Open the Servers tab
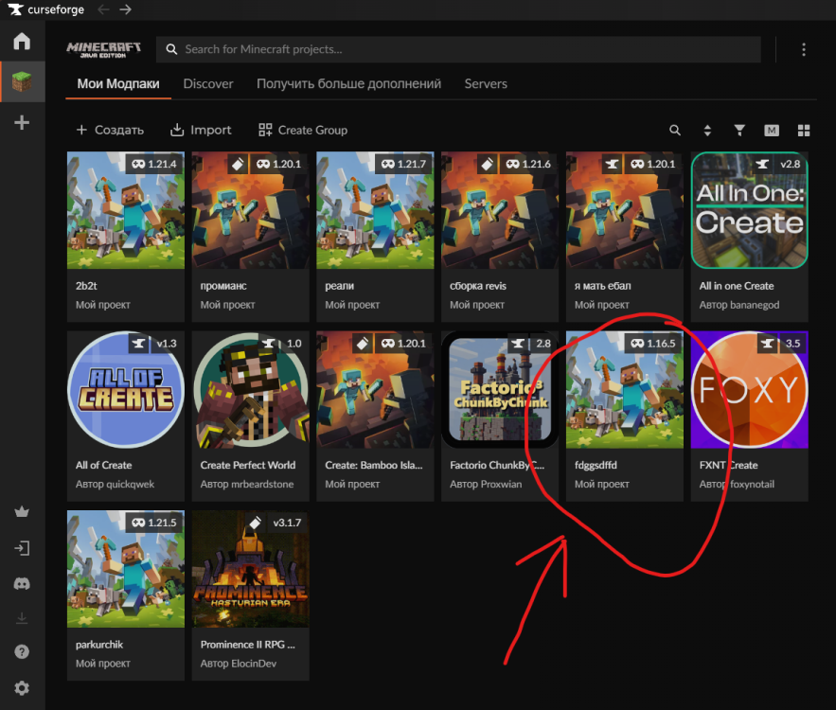Image resolution: width=836 pixels, height=710 pixels. [x=486, y=83]
